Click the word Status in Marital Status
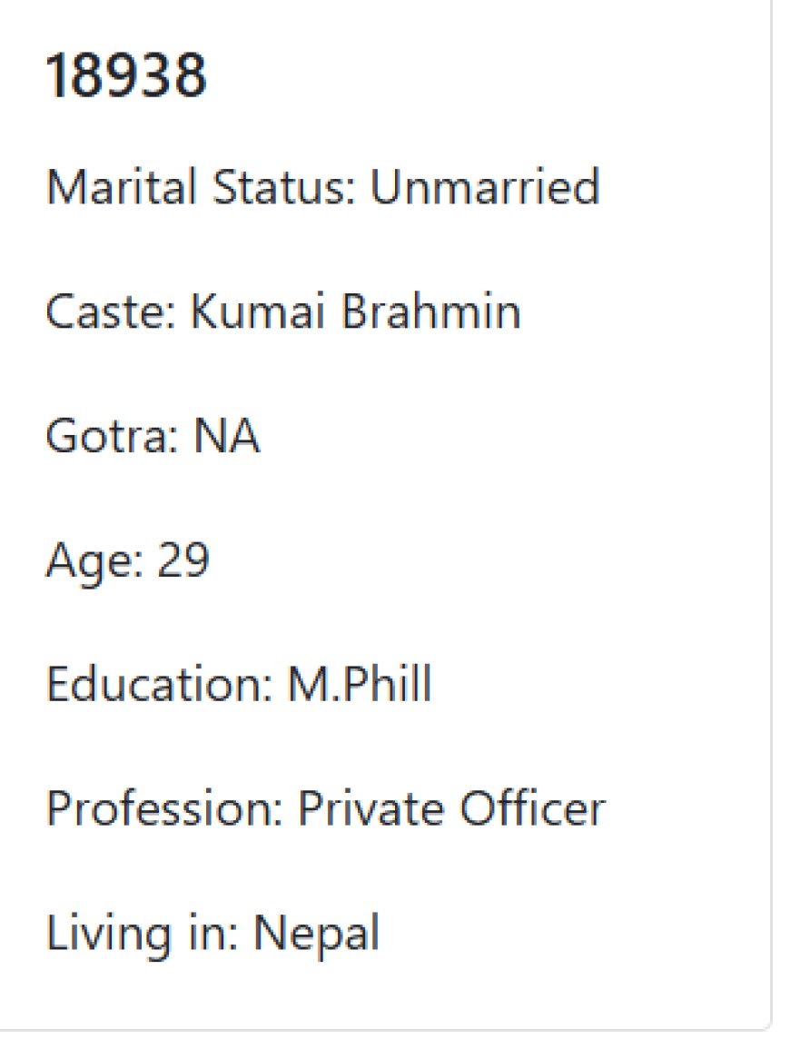The width and height of the screenshot is (790, 1039). [x=284, y=186]
